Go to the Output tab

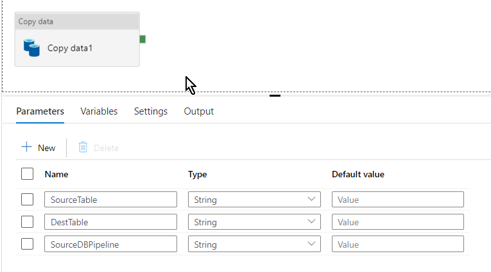(x=199, y=111)
